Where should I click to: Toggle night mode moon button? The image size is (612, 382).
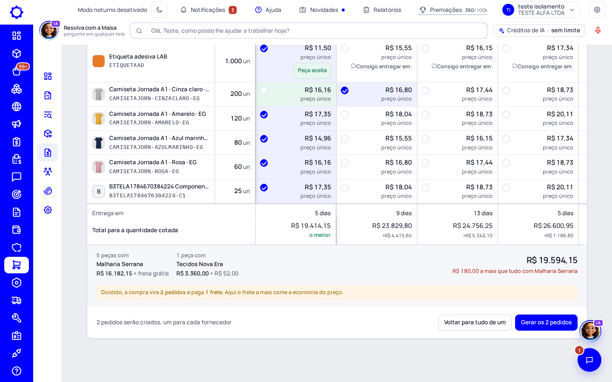(x=159, y=10)
